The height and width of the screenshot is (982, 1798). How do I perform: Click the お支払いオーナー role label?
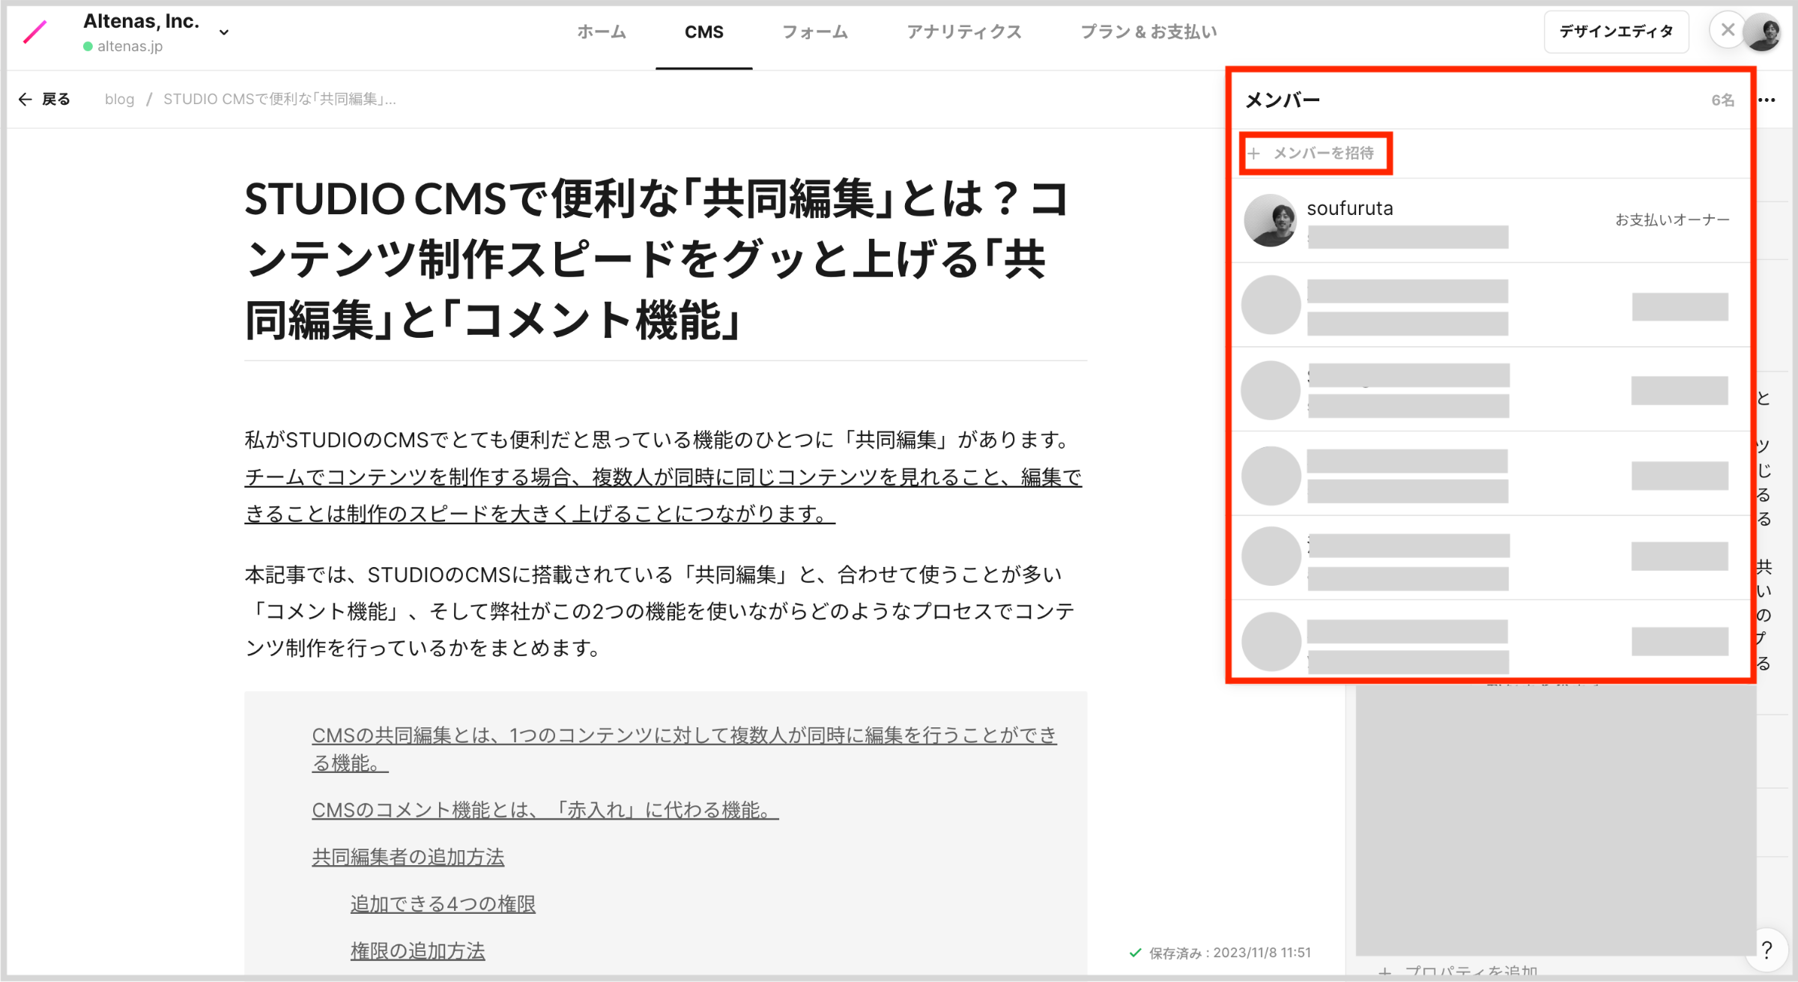click(x=1672, y=219)
